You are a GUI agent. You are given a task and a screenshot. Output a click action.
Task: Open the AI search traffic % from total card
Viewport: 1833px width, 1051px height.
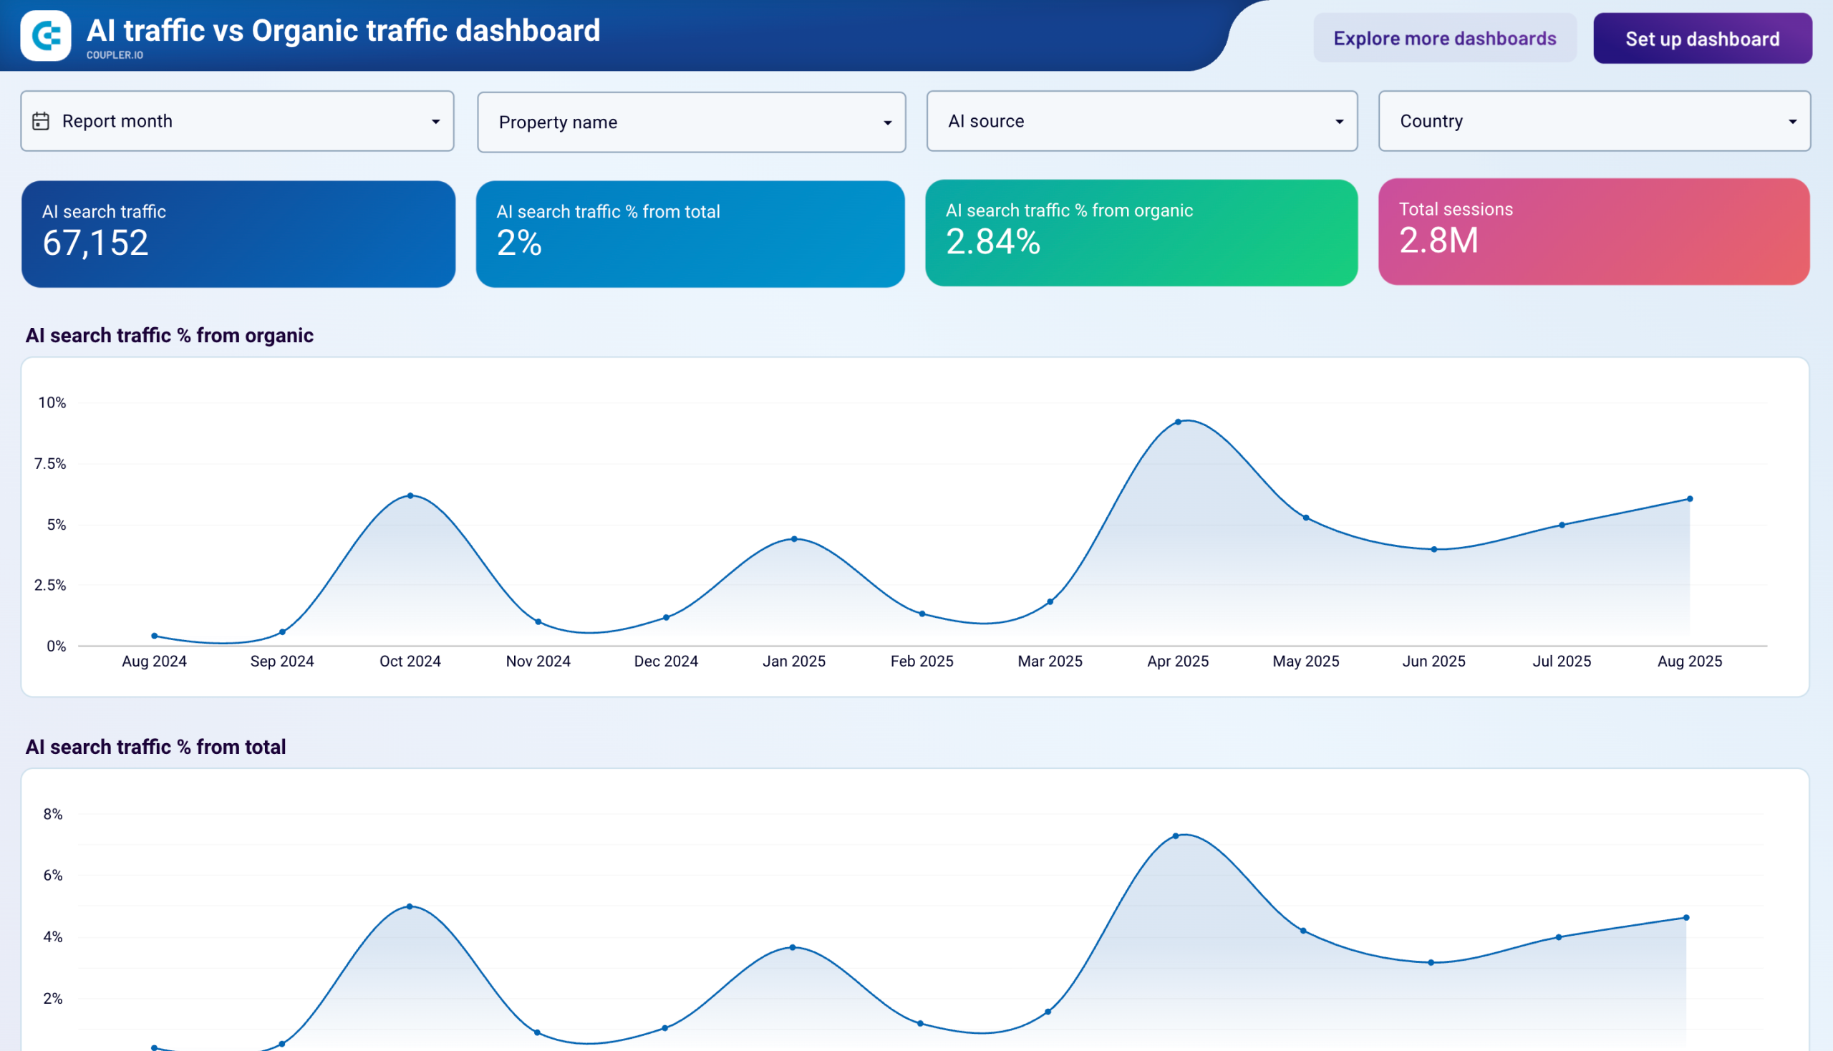click(x=690, y=234)
